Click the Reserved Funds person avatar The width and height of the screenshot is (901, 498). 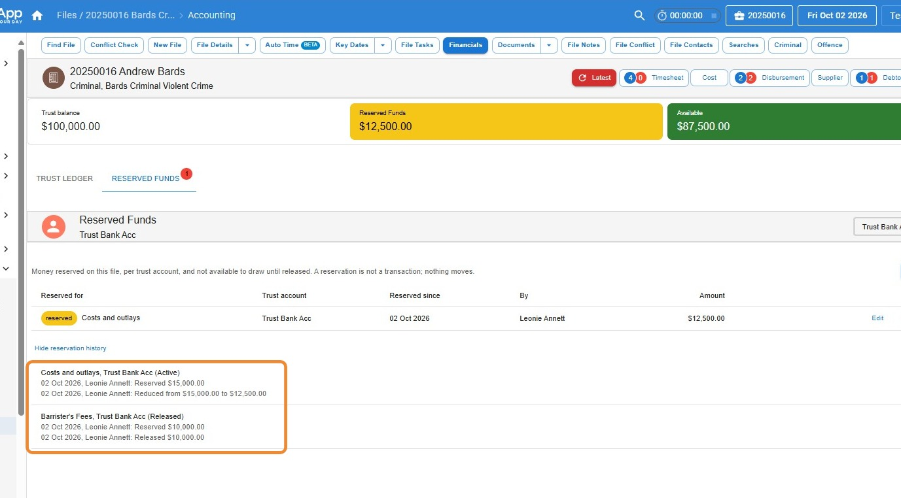point(54,227)
